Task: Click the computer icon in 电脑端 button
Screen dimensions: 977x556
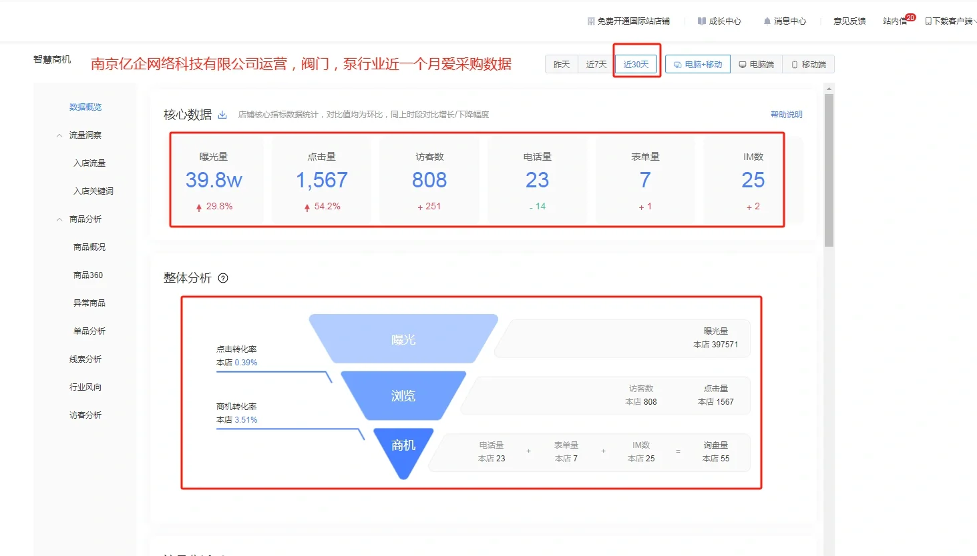Action: click(x=743, y=64)
